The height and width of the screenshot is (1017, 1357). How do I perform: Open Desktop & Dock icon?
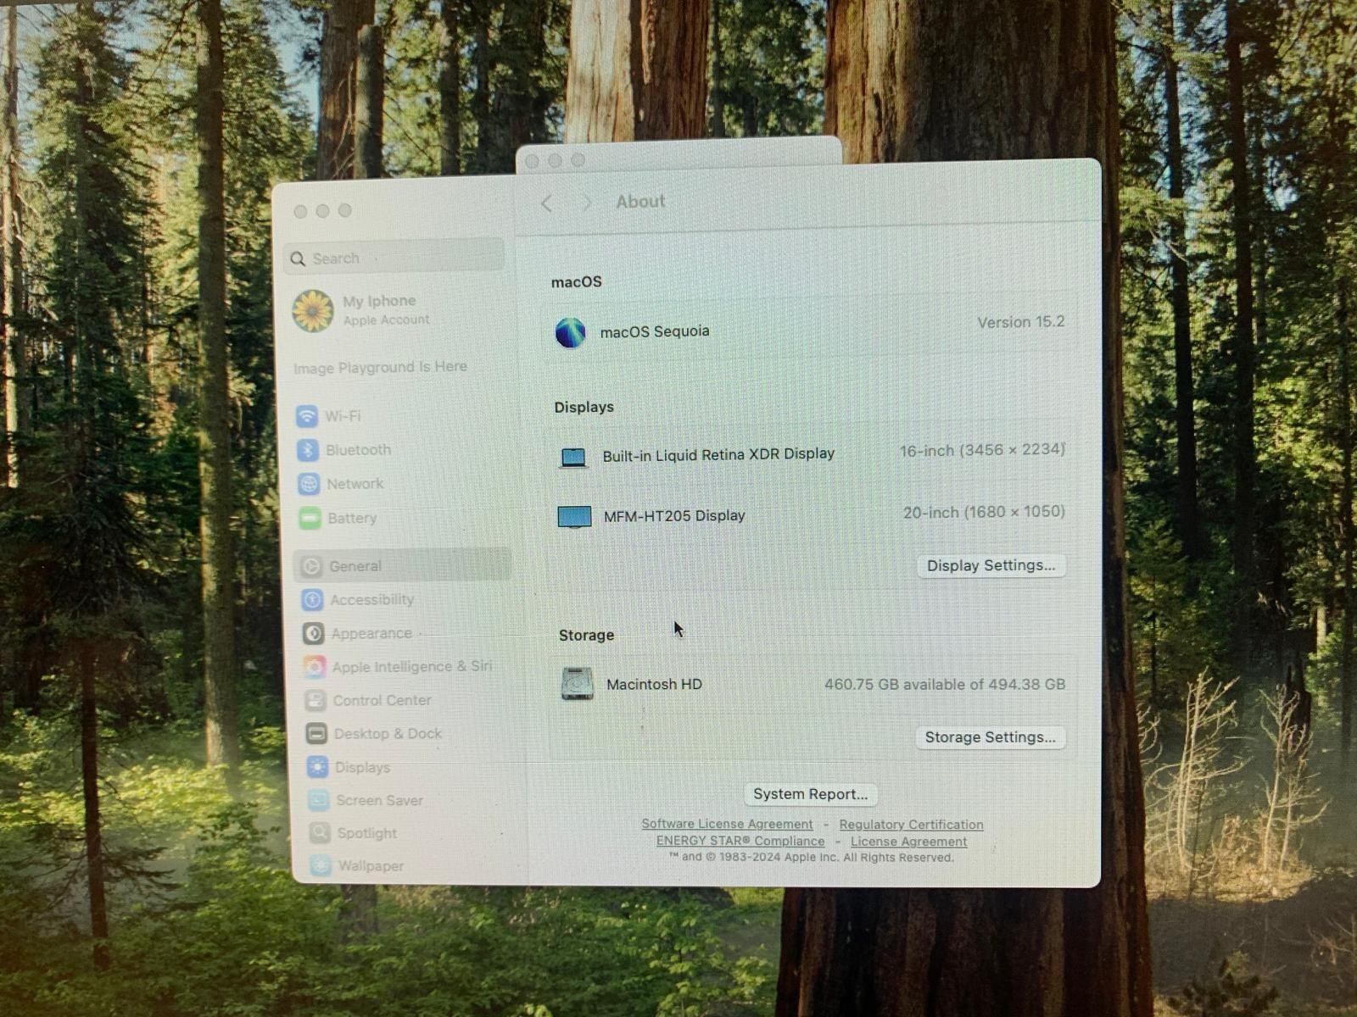(316, 734)
